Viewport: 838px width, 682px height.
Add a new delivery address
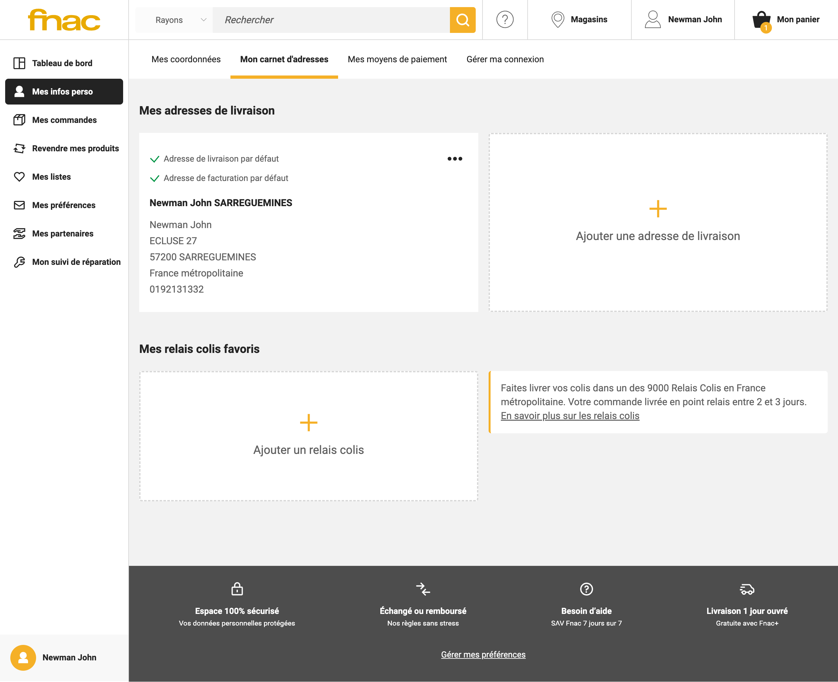(x=657, y=222)
